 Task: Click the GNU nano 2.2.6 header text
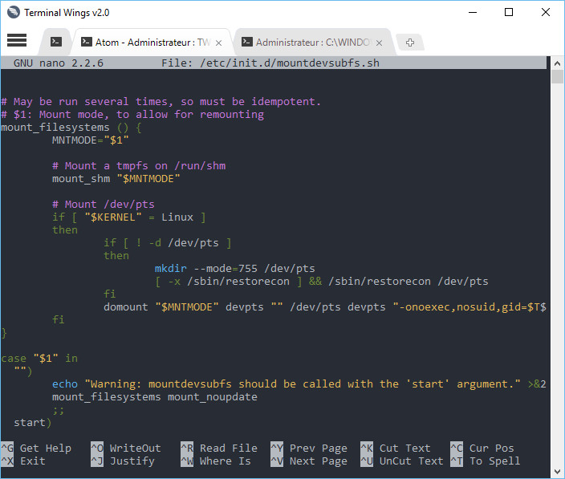59,63
